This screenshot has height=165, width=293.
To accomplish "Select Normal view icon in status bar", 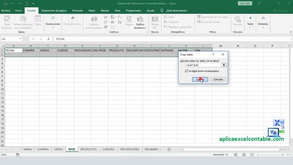I will coord(236,155).
